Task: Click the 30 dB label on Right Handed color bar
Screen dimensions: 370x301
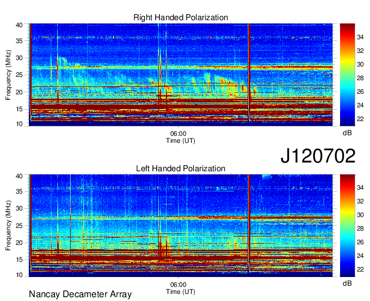Action: coord(360,64)
